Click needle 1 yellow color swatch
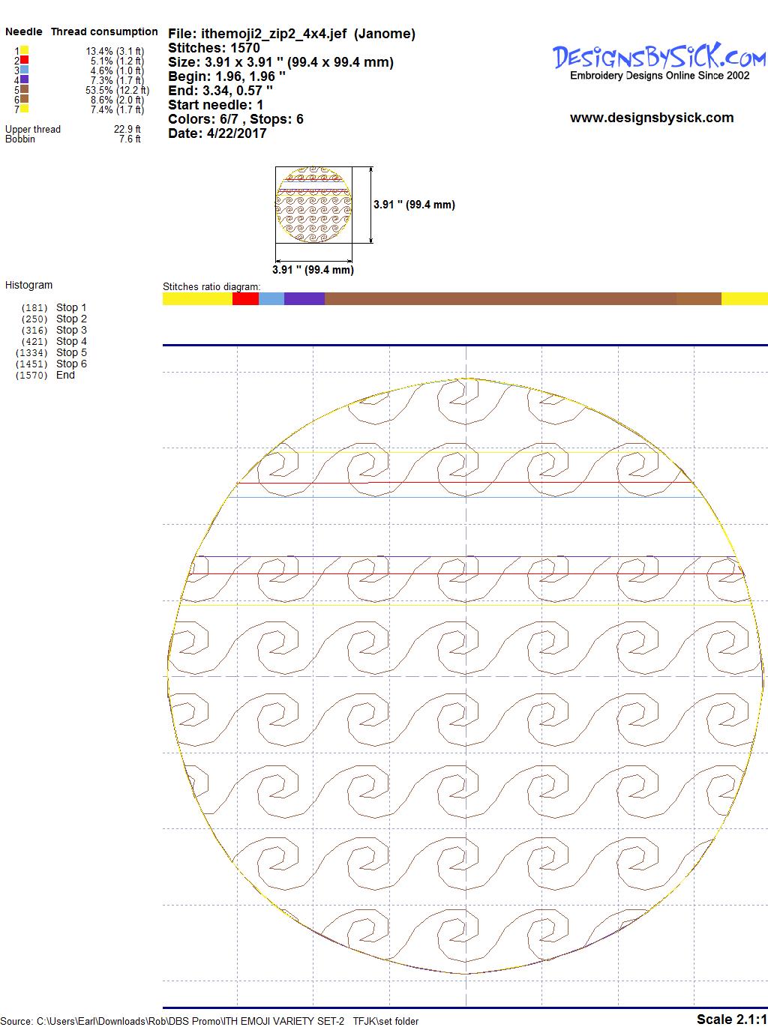The image size is (768, 1027). [x=25, y=51]
